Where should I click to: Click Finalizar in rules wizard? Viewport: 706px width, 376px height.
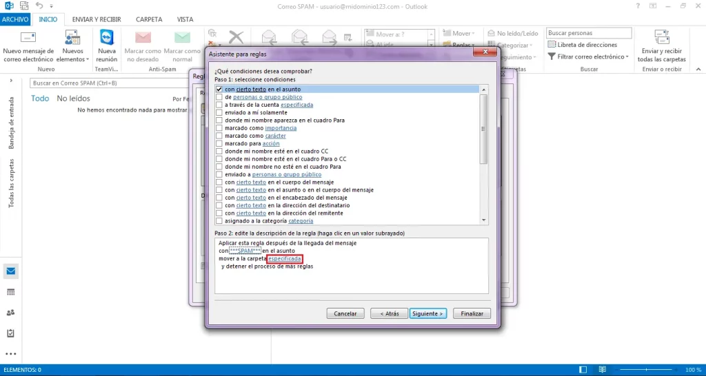[x=472, y=313]
